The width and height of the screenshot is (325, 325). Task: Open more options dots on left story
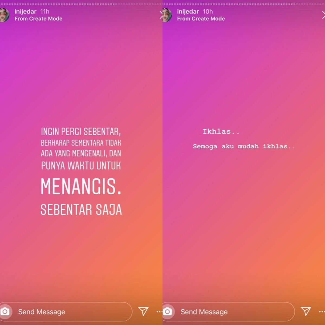pos(159,312)
